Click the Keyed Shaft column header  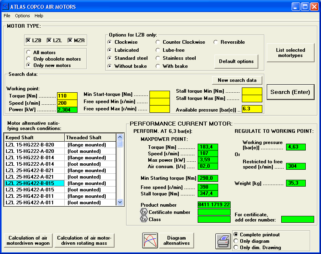coord(34,138)
